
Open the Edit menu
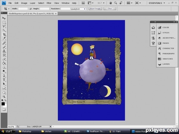pyautogui.click(x=16, y=3)
